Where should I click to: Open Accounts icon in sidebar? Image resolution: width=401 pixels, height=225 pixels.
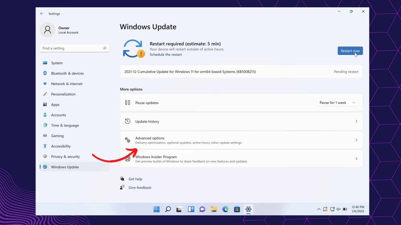45,115
